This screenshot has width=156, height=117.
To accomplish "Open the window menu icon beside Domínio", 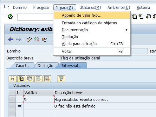I will coord(7,7).
